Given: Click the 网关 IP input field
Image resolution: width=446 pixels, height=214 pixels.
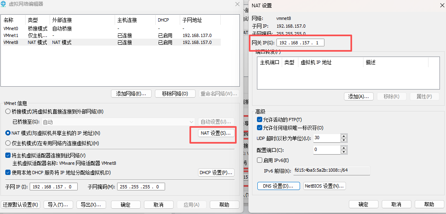Looking at the screenshot, I should pos(300,43).
